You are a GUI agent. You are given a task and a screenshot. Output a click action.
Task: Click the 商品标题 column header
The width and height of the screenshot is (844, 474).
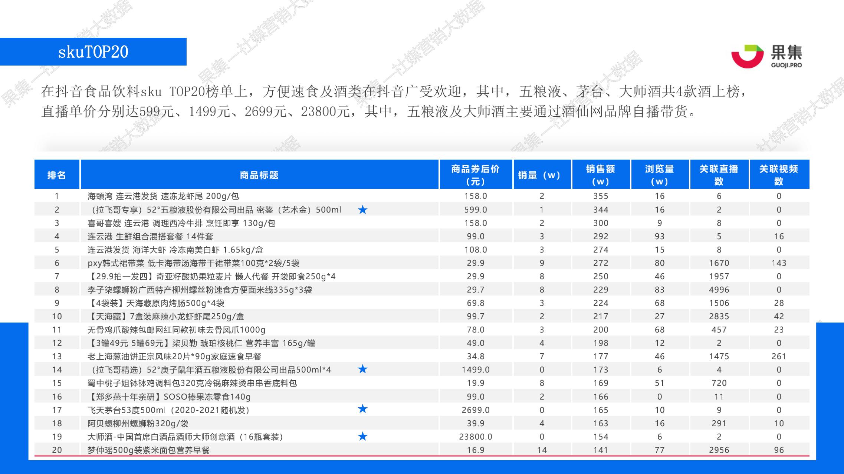click(259, 175)
